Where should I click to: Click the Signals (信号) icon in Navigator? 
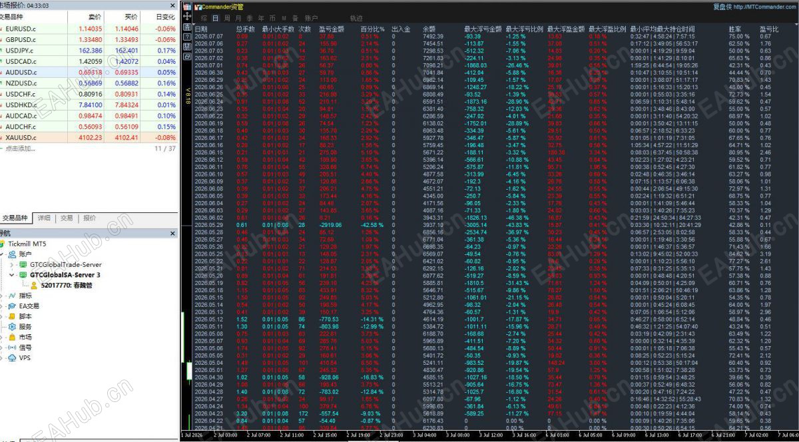[x=13, y=347]
